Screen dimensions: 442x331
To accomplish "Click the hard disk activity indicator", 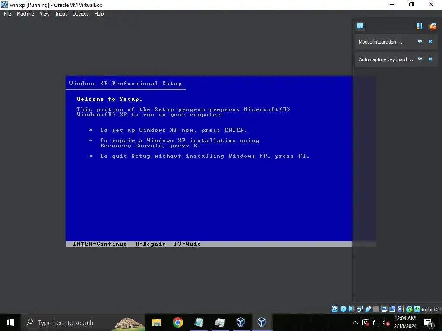I will 335,309.
